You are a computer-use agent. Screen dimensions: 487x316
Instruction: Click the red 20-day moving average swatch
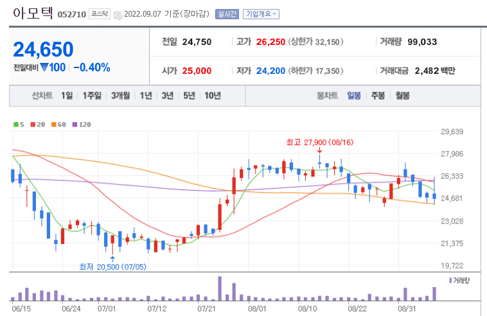tap(33, 125)
